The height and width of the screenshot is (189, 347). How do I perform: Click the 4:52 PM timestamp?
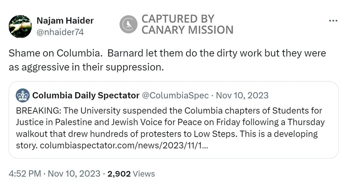tap(25, 174)
